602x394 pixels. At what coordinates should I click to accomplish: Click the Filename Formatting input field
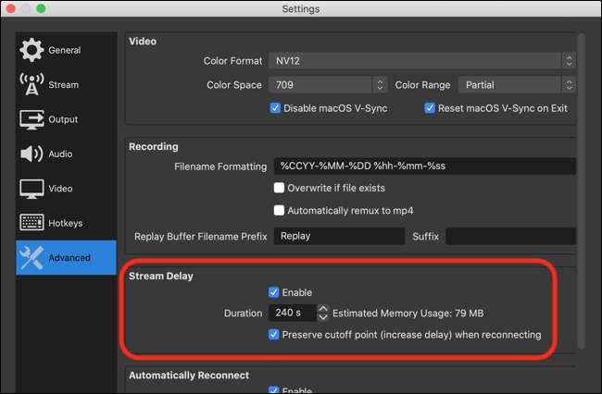422,167
